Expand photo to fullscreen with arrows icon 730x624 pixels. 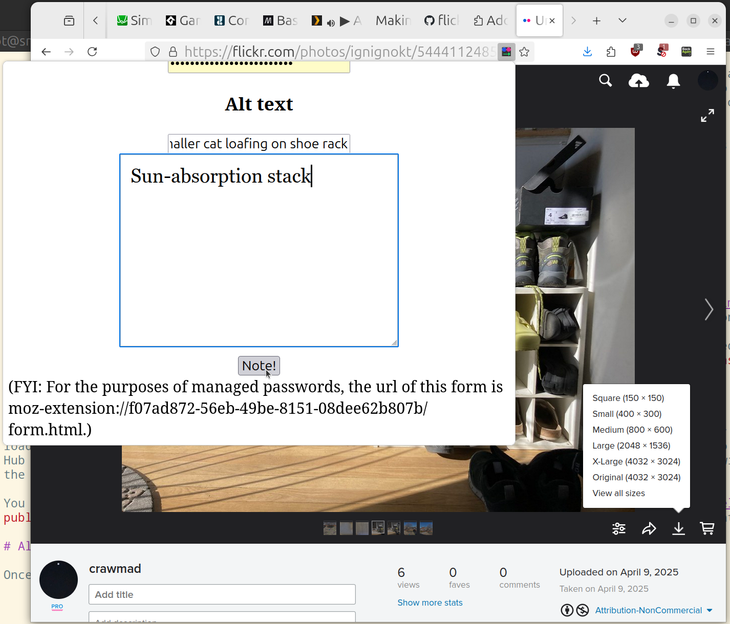(x=707, y=115)
